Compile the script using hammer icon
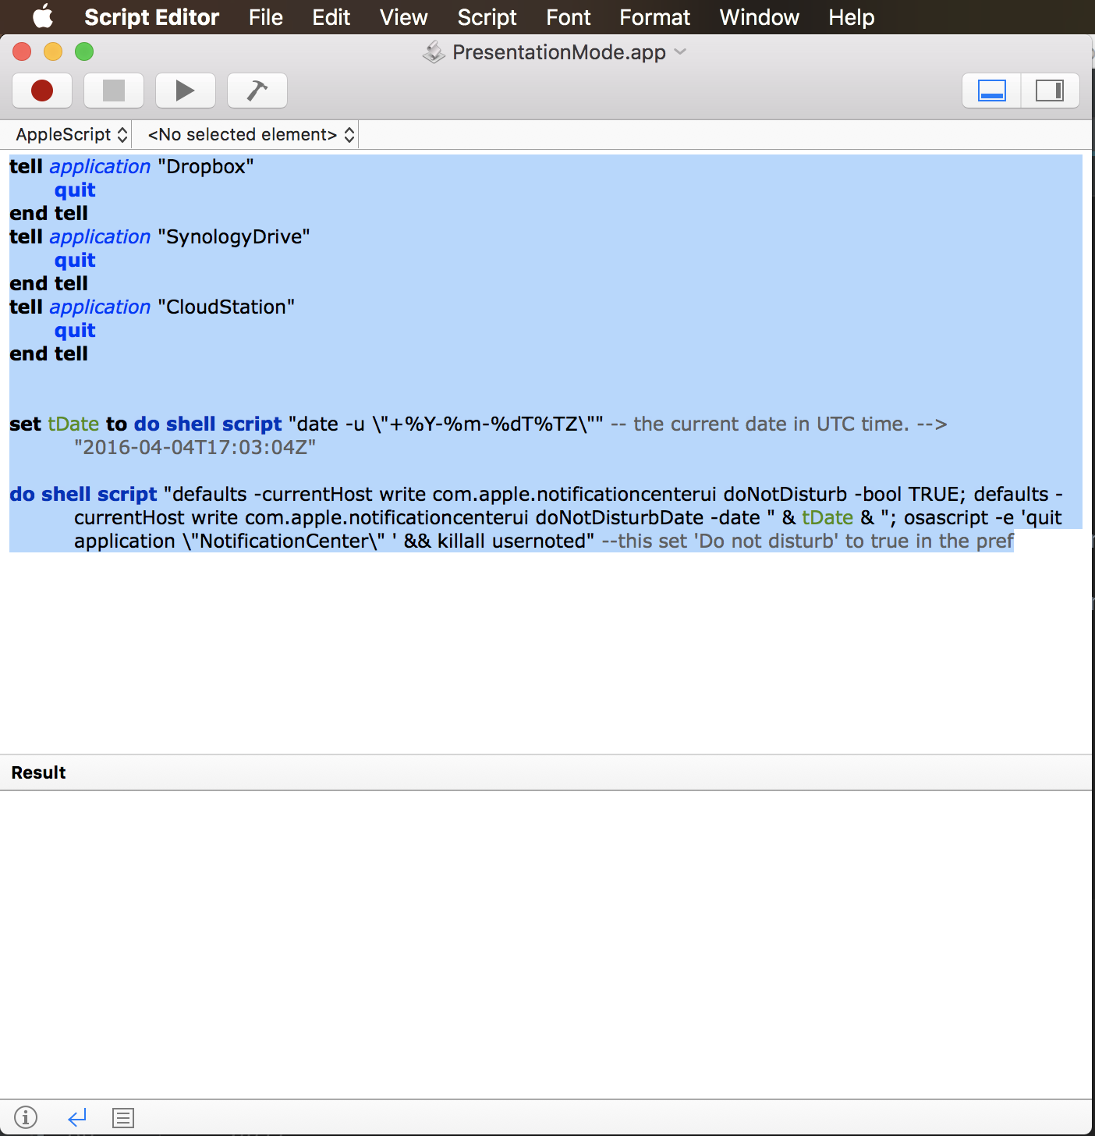The width and height of the screenshot is (1095, 1136). [x=257, y=91]
